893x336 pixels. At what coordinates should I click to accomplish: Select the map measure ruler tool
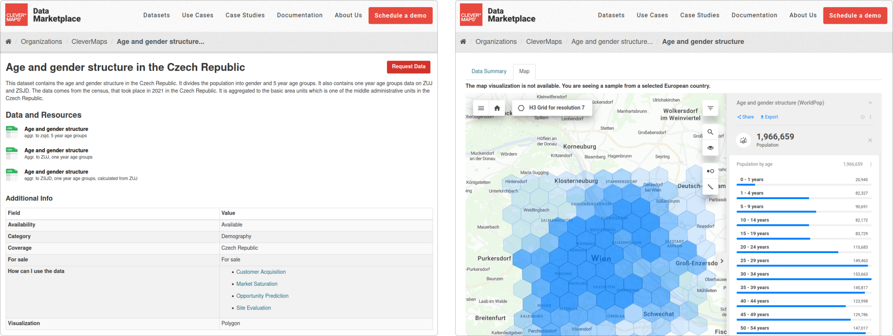[710, 187]
